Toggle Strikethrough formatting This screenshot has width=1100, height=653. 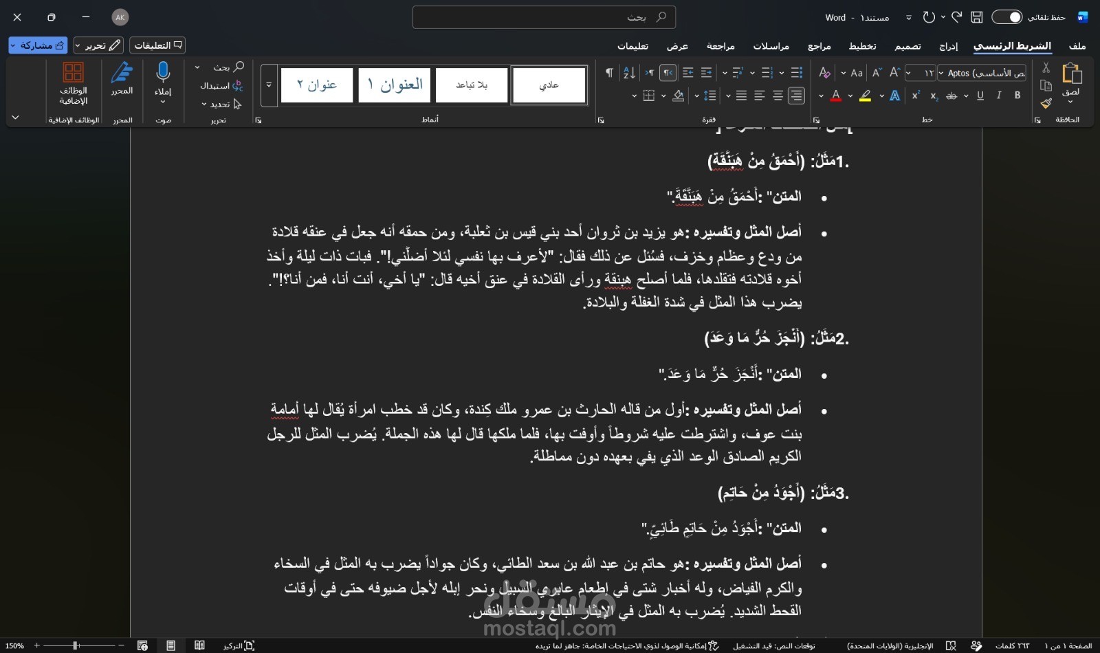coord(951,96)
